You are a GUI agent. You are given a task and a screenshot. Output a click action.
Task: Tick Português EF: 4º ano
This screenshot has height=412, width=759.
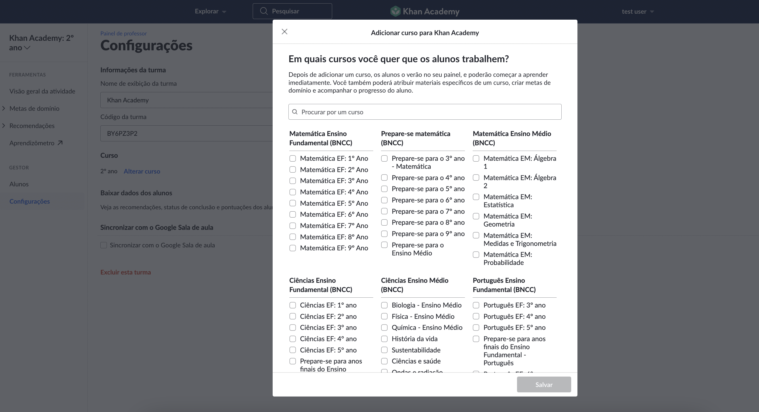[x=476, y=316]
